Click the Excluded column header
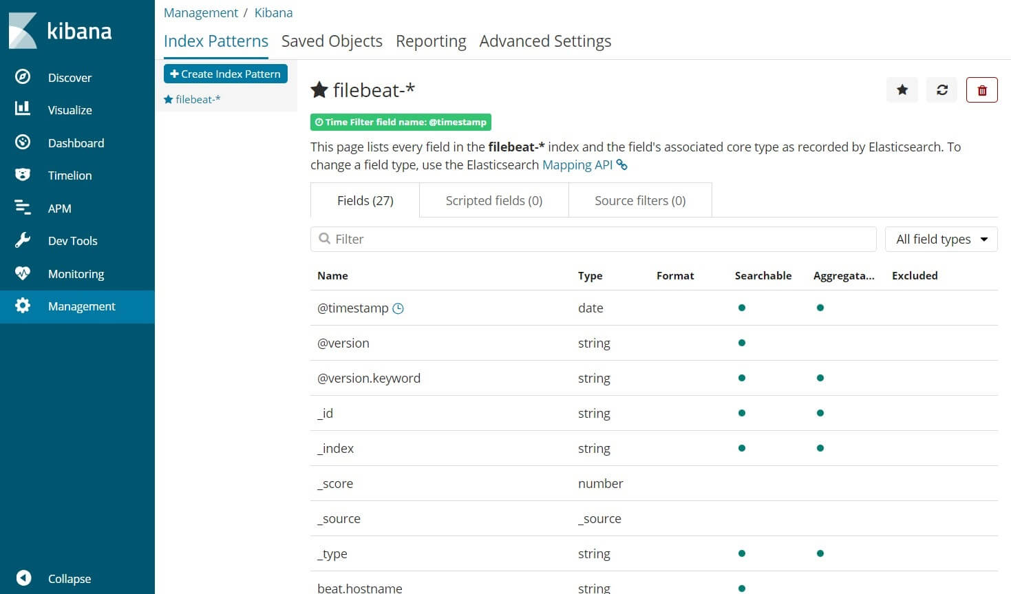 pos(915,275)
